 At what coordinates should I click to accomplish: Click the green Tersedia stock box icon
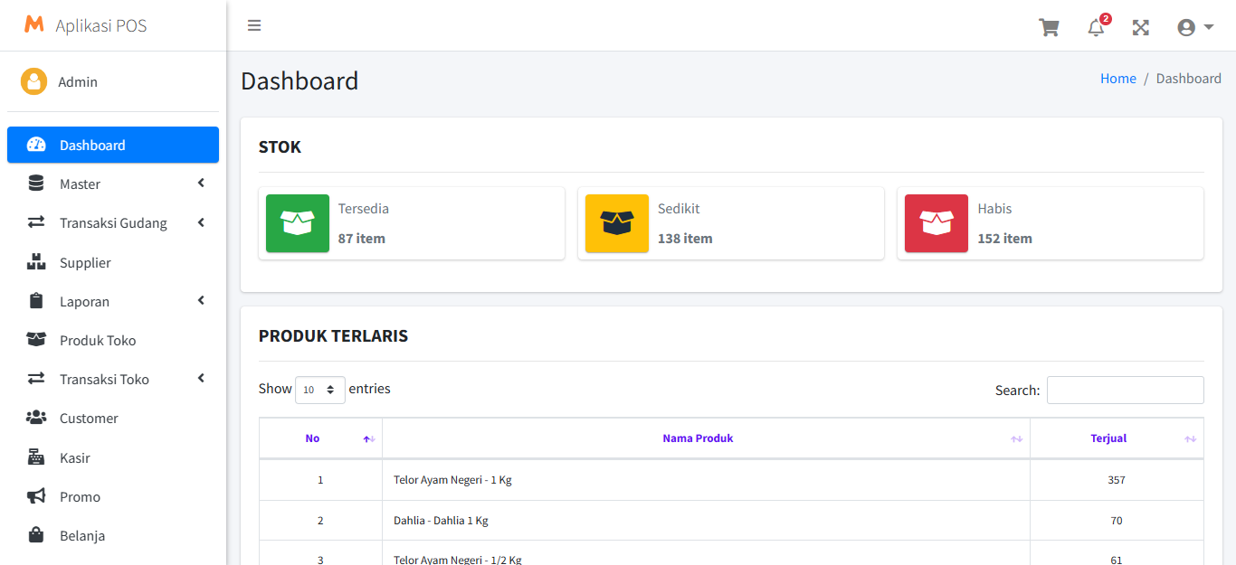click(298, 223)
